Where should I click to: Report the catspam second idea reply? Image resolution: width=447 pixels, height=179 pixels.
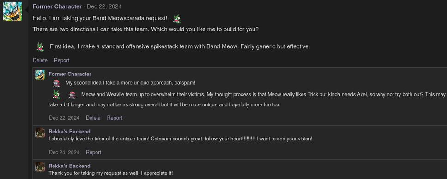[x=115, y=118]
